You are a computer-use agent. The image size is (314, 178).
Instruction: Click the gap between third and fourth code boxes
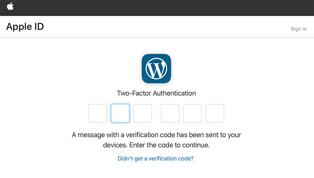coord(156,113)
